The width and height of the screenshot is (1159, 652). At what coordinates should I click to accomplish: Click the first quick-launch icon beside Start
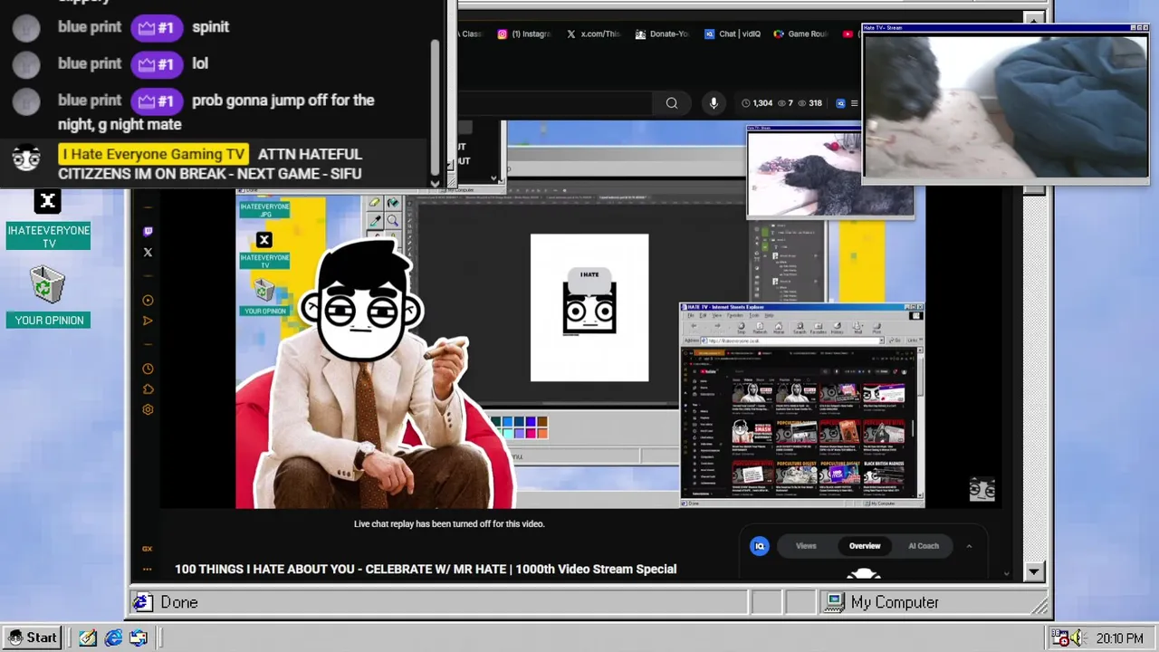[x=87, y=638]
